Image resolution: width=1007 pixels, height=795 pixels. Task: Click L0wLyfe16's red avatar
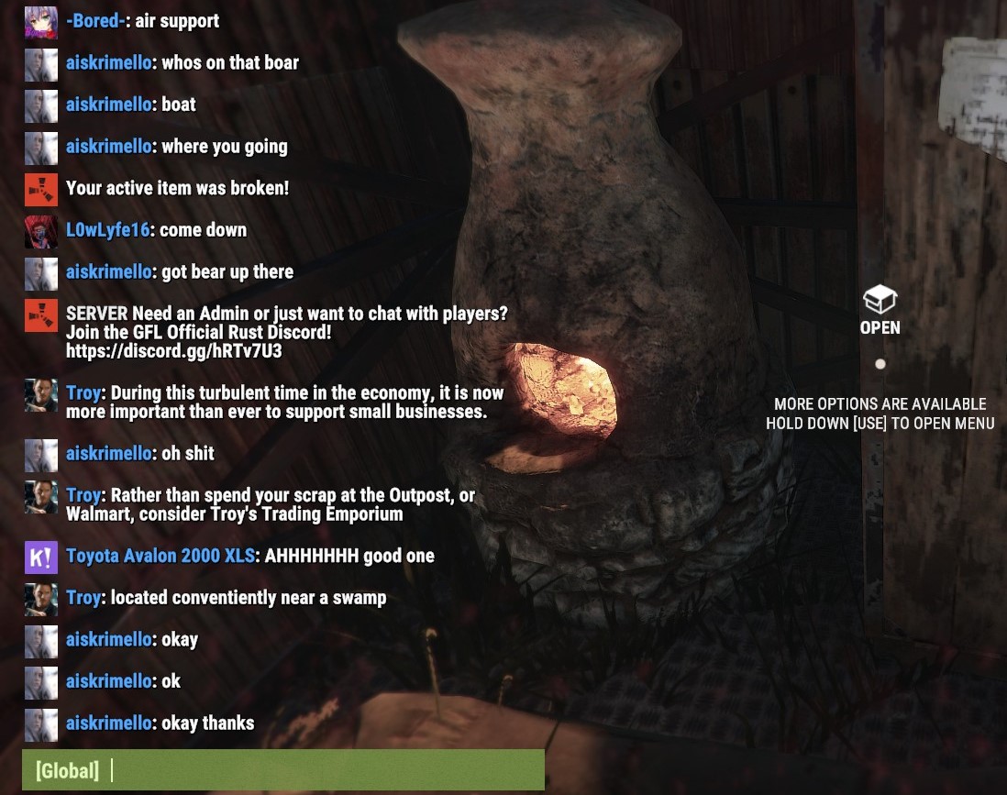pos(41,231)
